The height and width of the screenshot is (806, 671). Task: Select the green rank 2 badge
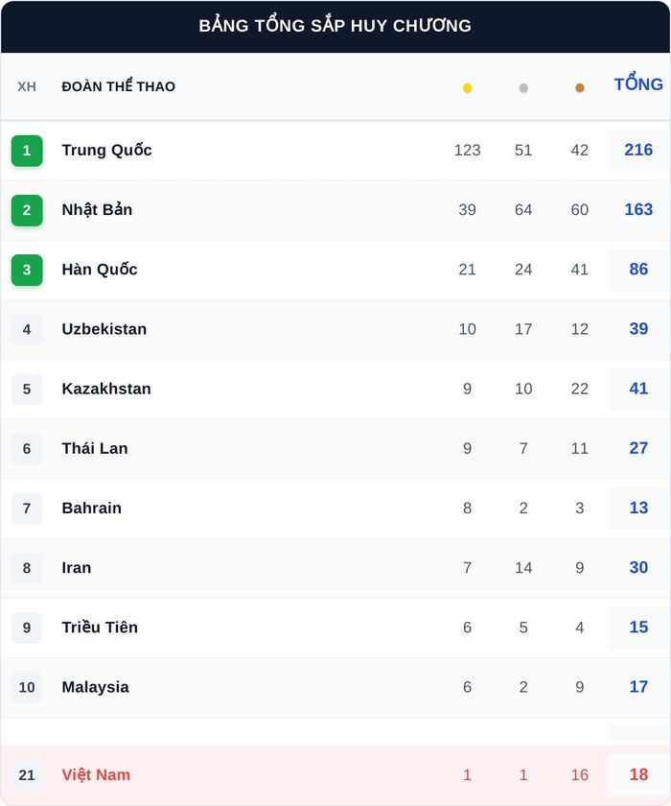[x=27, y=210]
